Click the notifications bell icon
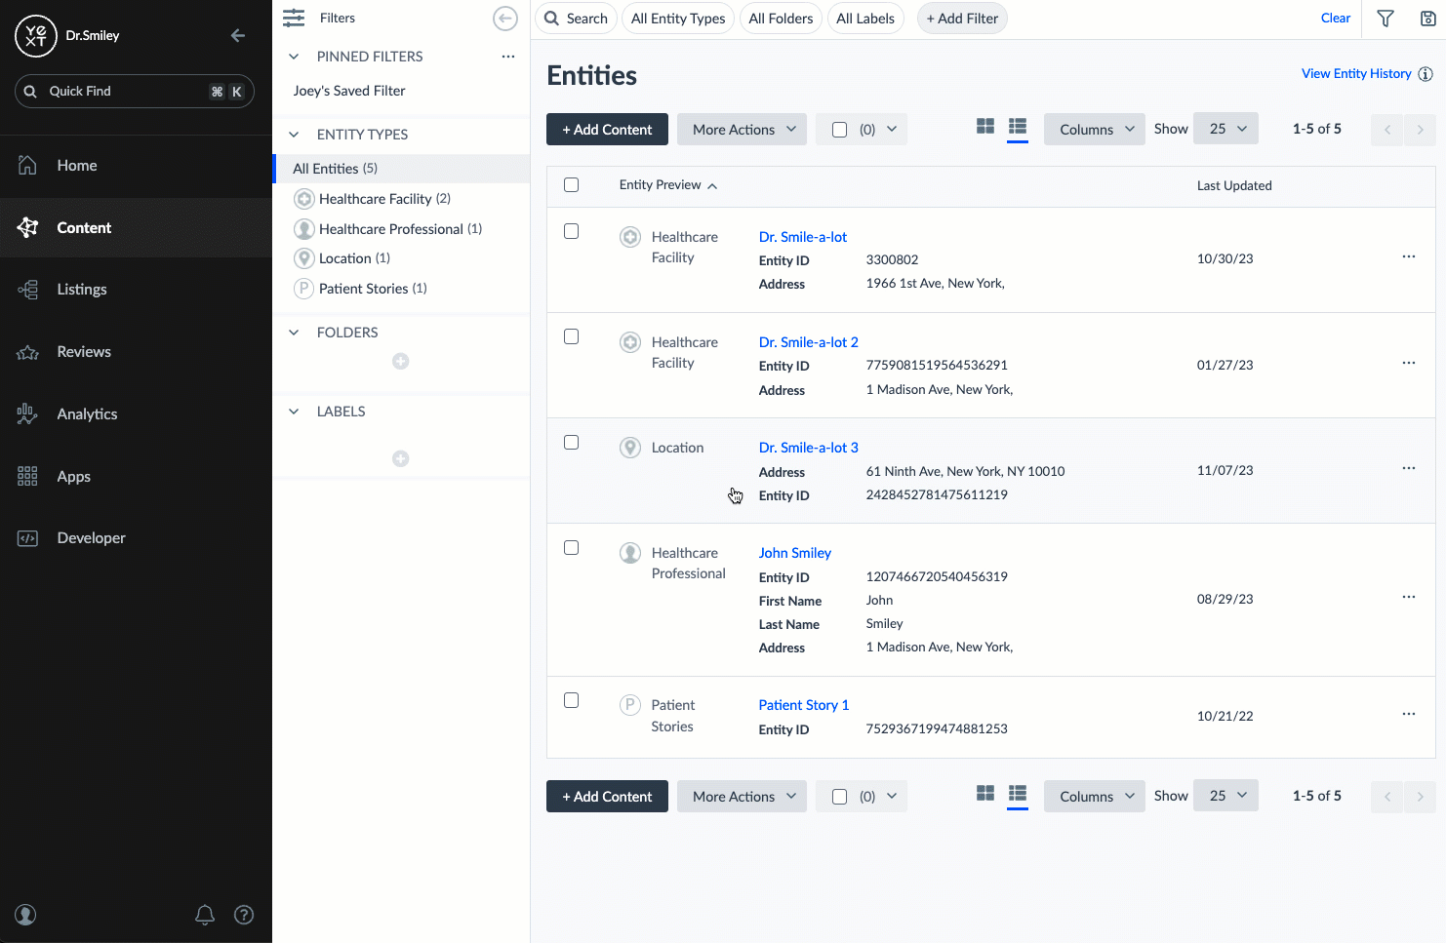The width and height of the screenshot is (1446, 943). point(205,915)
